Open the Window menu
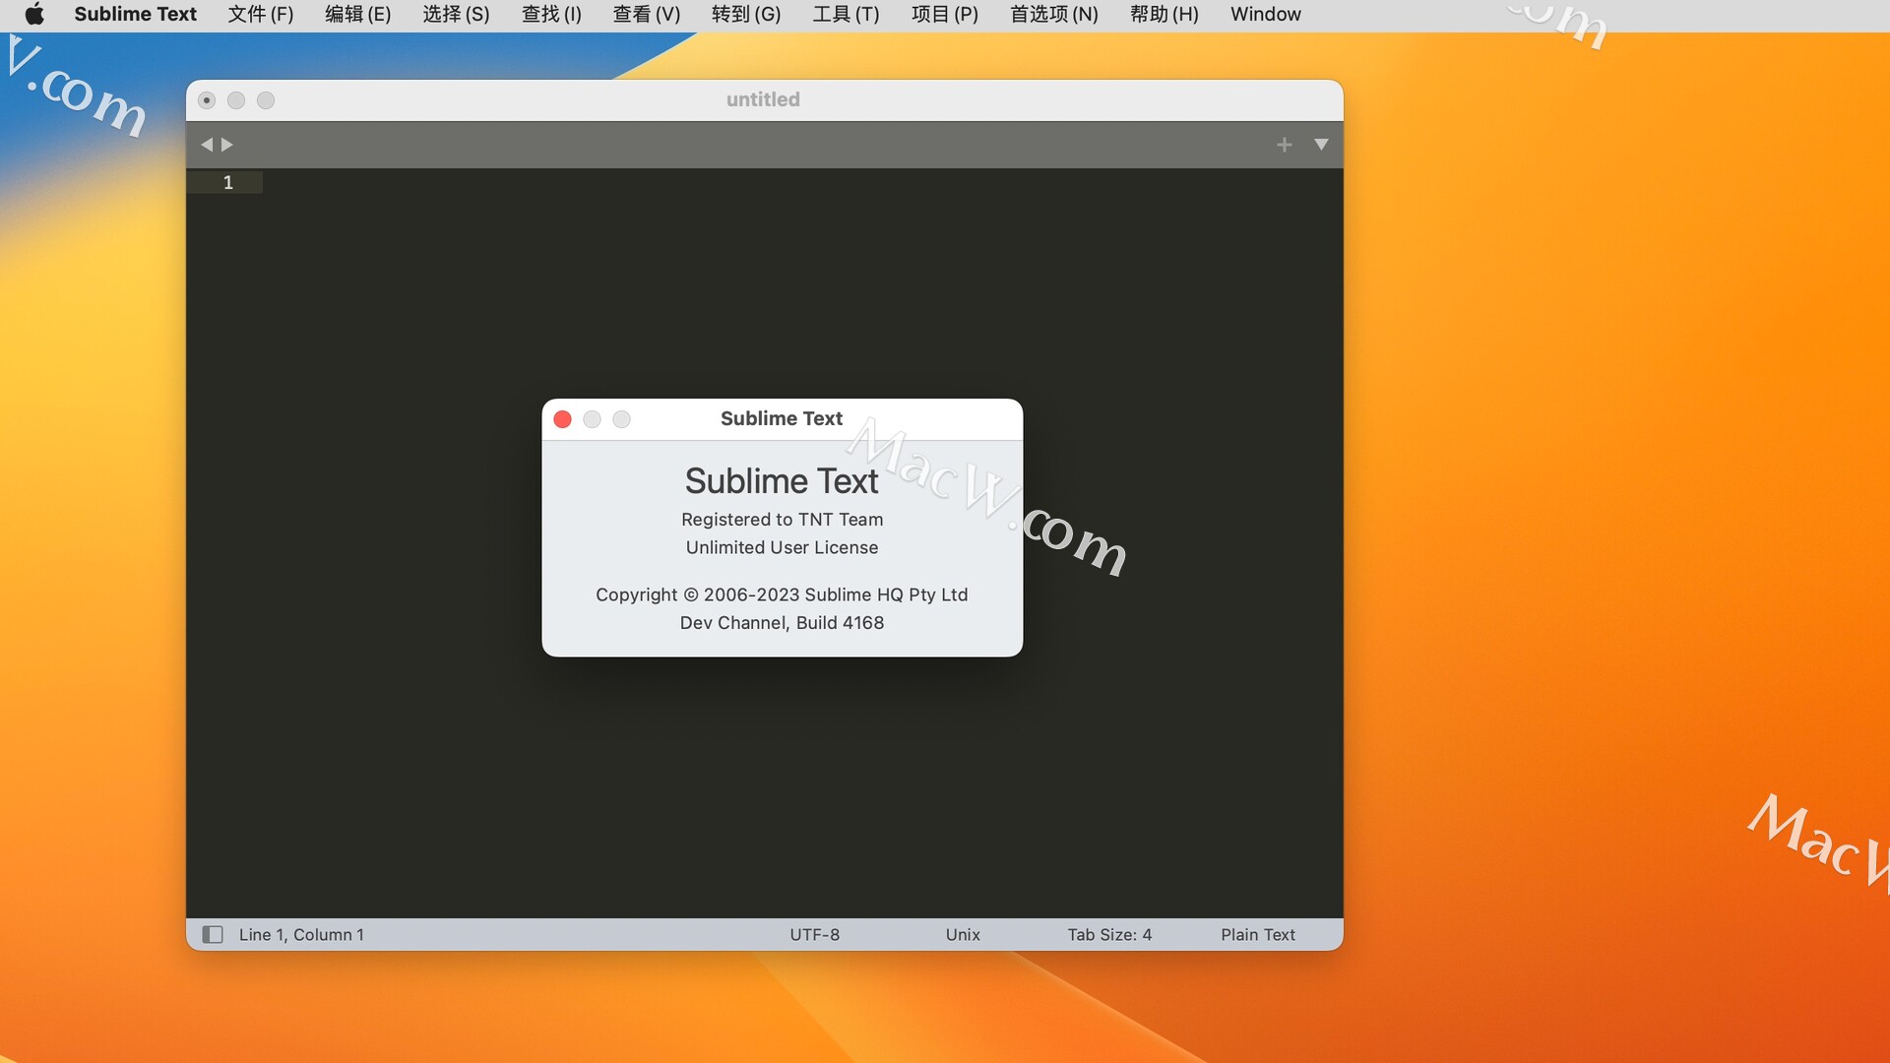This screenshot has height=1063, width=1890. tap(1266, 14)
